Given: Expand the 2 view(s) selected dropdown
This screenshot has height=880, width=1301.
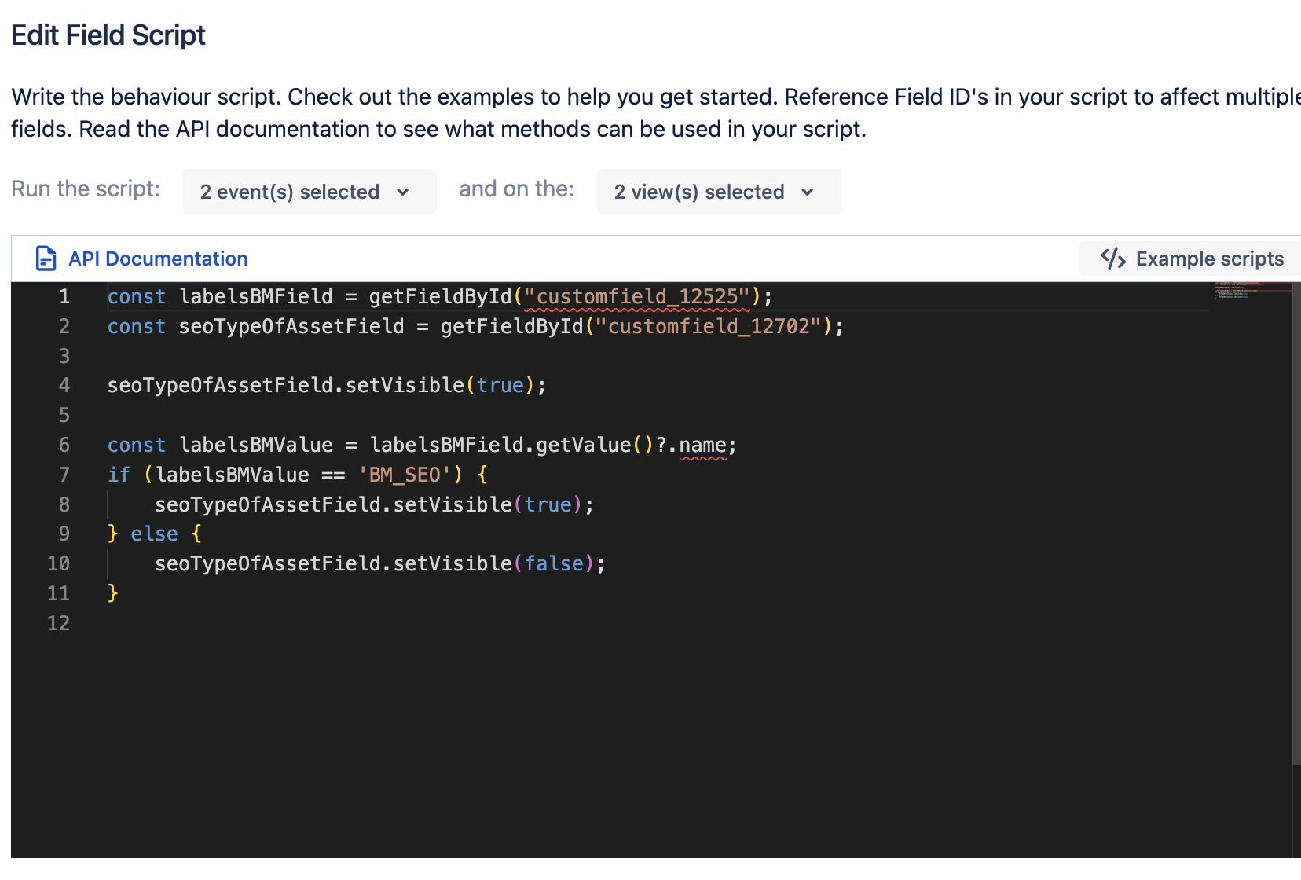Looking at the screenshot, I should point(719,192).
